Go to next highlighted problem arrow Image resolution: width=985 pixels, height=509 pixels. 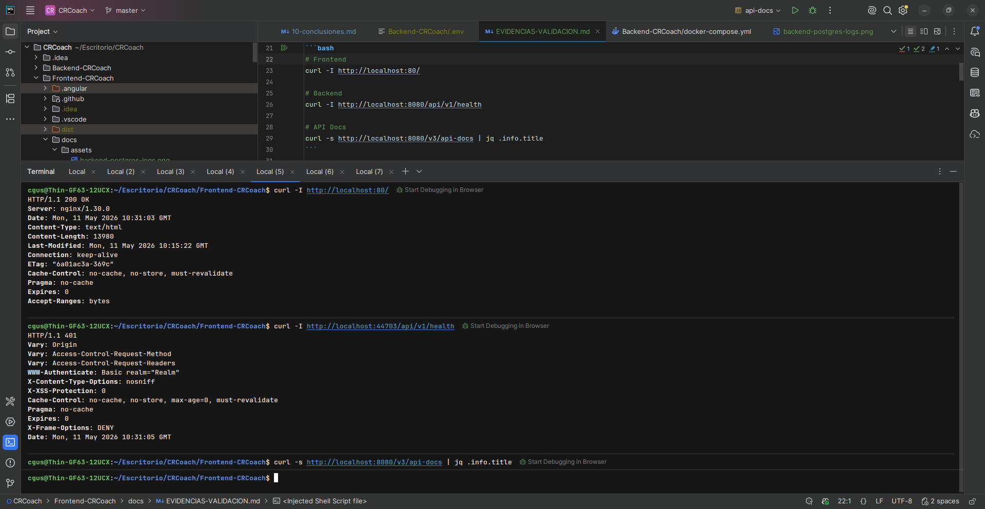click(x=958, y=49)
